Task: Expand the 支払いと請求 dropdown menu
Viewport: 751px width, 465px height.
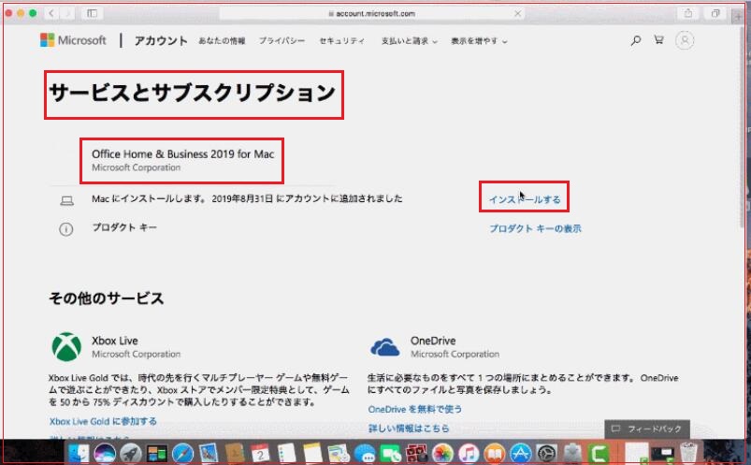Action: pyautogui.click(x=410, y=41)
